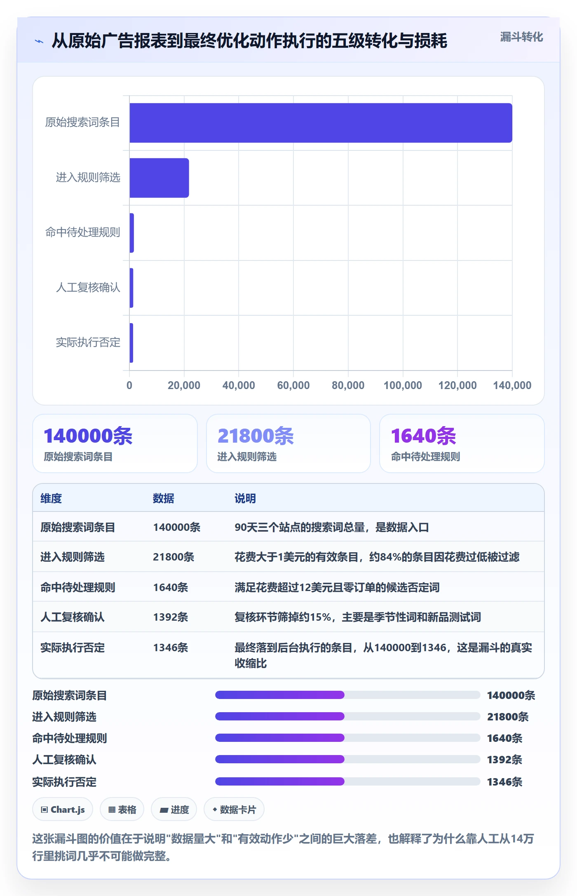Click the 命中待处理规则 progress bar
Screen dimensions: 577x896
pos(348,738)
